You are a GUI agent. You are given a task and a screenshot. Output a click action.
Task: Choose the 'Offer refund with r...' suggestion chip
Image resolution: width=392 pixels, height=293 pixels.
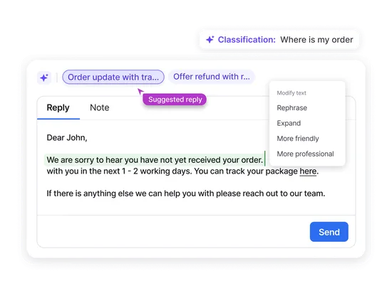coord(212,77)
